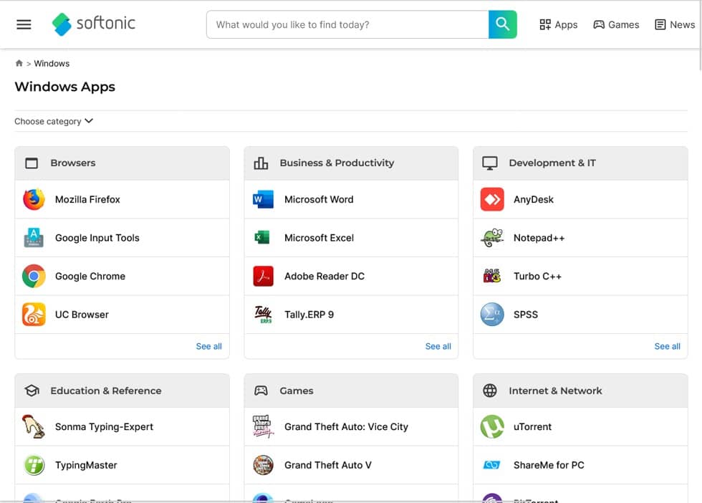Viewport: 702px width, 503px height.
Task: Select the Turbo C++ text link
Action: pos(537,277)
